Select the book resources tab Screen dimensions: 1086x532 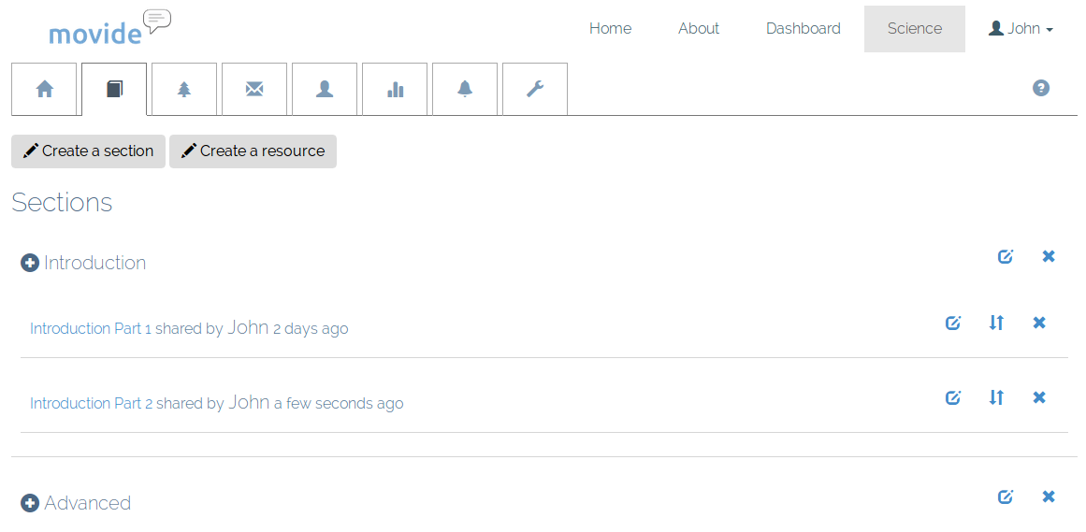114,89
